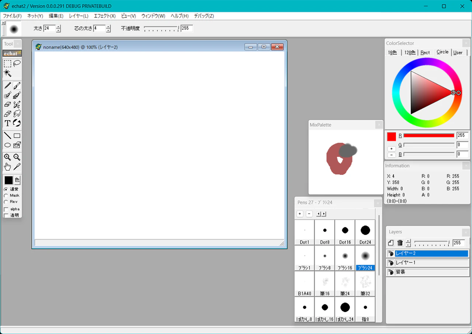Open the エフェクト(X) menu
The image size is (472, 334).
[x=105, y=16]
